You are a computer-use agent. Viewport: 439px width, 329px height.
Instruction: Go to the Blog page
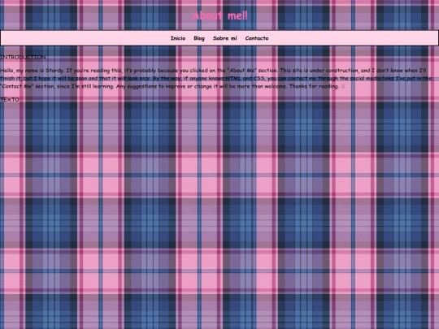click(x=199, y=38)
